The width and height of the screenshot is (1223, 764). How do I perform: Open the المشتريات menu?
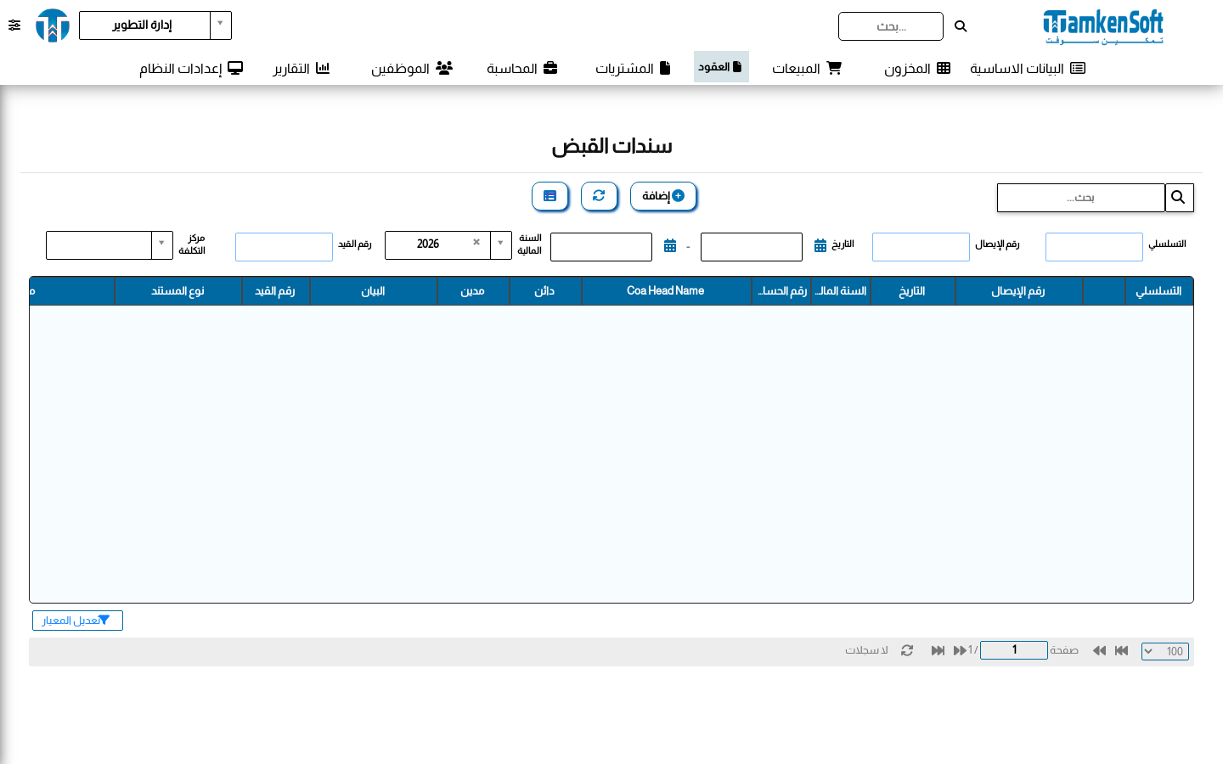633,68
